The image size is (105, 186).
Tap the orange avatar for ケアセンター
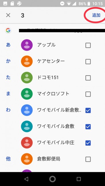(27, 61)
